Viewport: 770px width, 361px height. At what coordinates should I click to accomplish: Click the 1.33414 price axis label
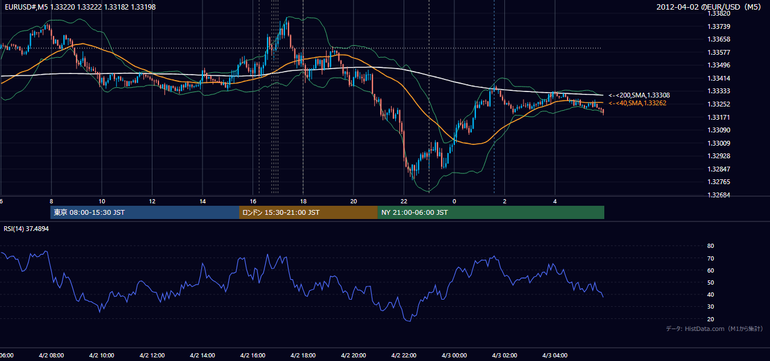(x=719, y=78)
